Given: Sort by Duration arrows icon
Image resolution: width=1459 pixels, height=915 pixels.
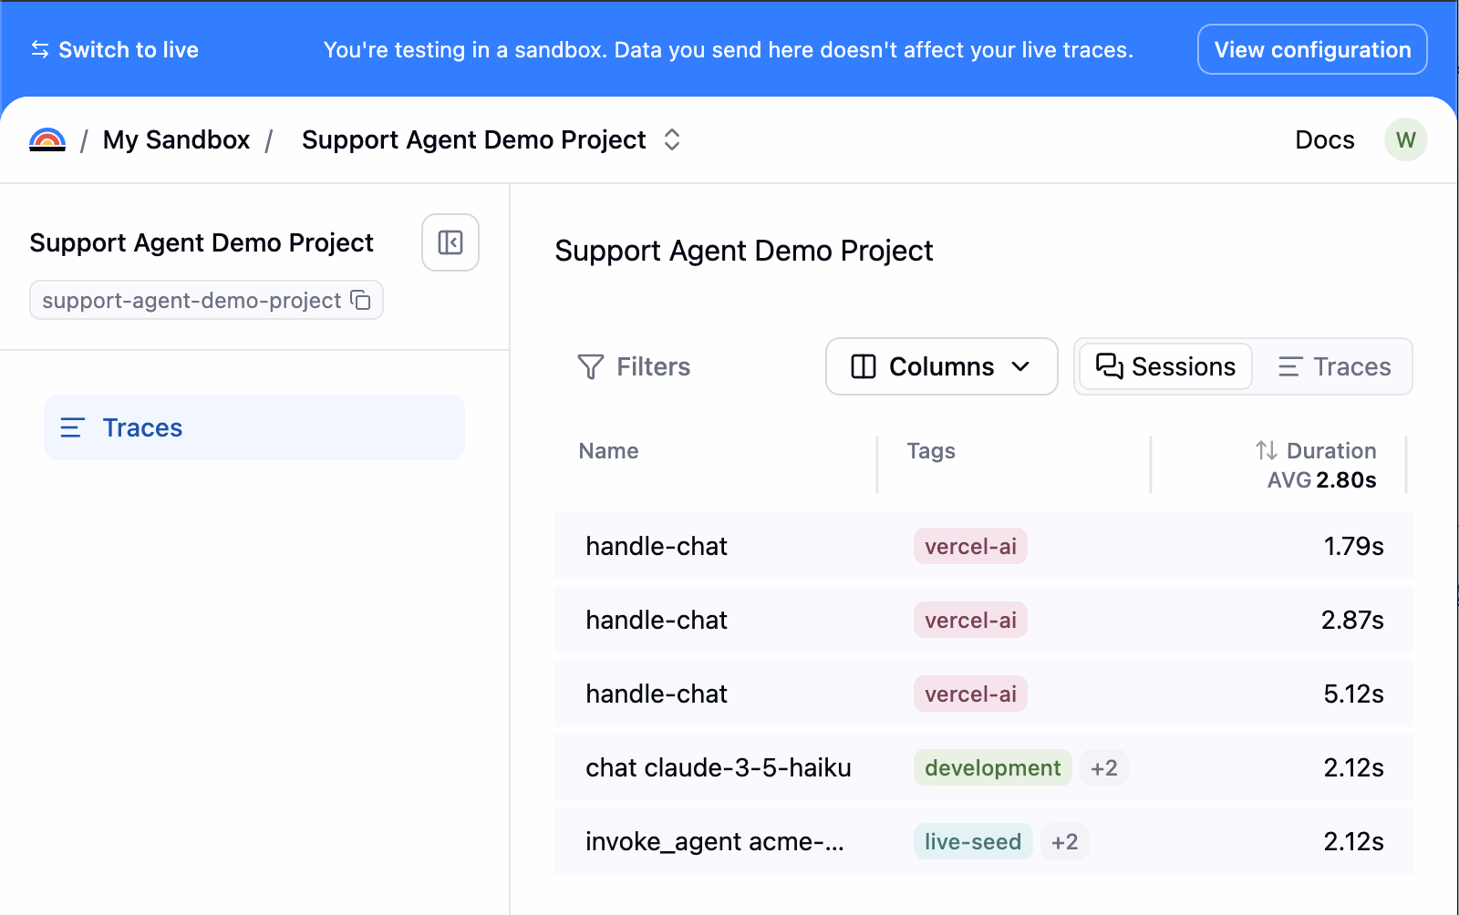Looking at the screenshot, I should [x=1266, y=450].
